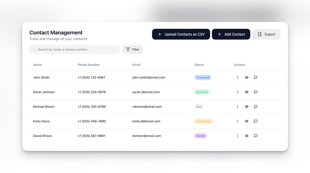Click the Phone Number column header
This screenshot has height=173, width=310.
pyautogui.click(x=89, y=65)
